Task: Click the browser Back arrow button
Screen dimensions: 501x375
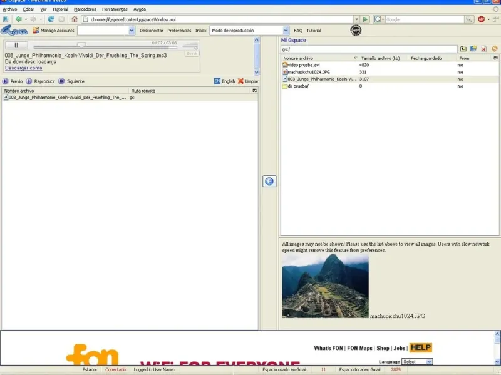Action: 19,19
